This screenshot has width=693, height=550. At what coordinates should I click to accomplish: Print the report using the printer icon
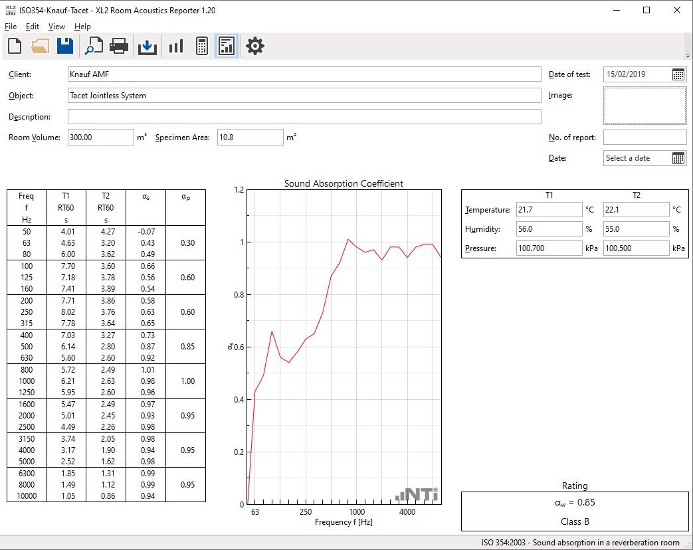(119, 46)
